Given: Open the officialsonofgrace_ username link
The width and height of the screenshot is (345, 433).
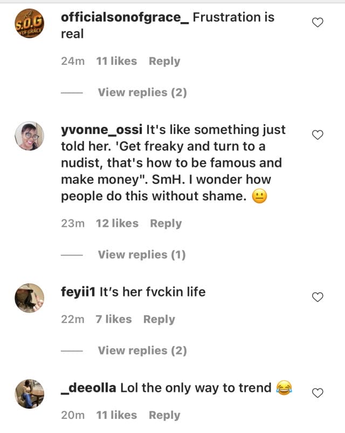Looking at the screenshot, I should [x=125, y=17].
